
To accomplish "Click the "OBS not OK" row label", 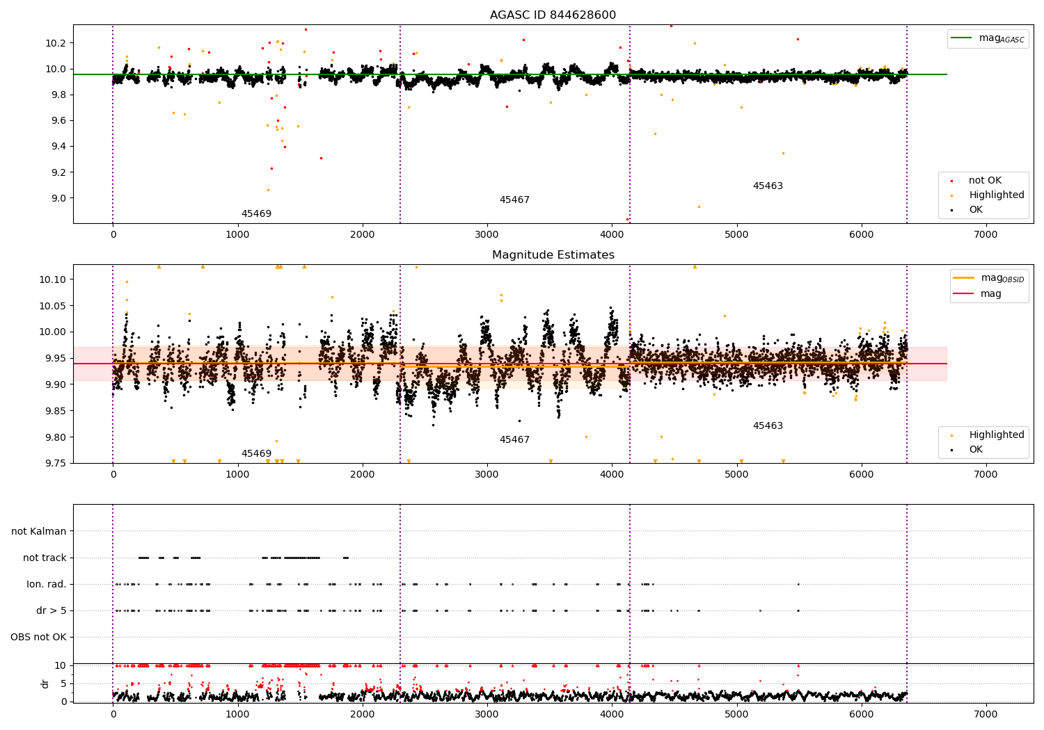I will 38,638.
